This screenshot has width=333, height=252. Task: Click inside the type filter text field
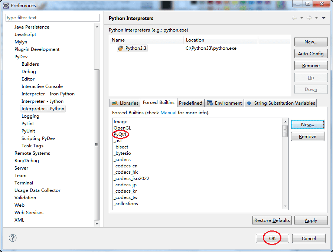tap(52, 17)
